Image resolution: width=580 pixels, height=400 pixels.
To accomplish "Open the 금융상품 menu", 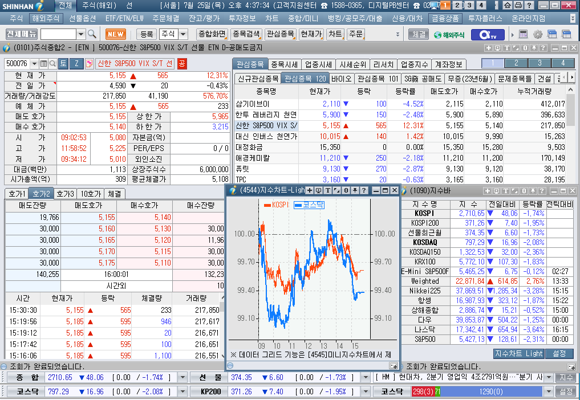I will tap(445, 18).
